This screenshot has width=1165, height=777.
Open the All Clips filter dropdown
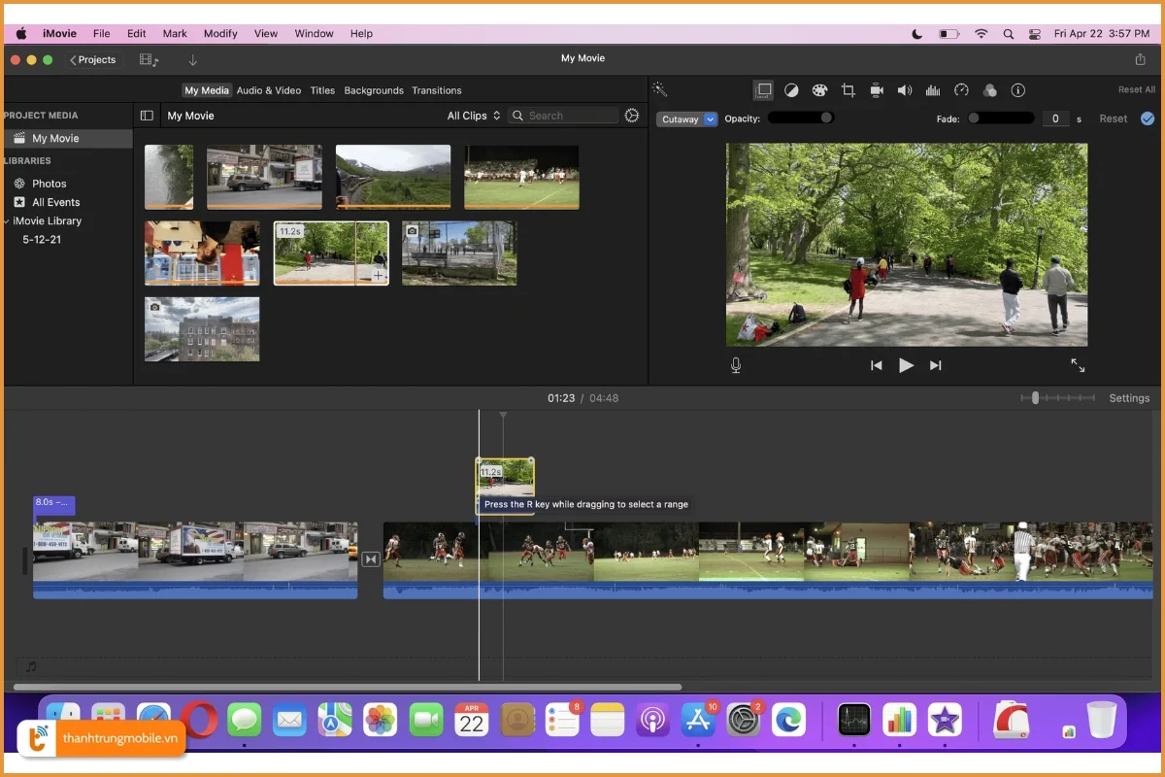[x=472, y=115]
